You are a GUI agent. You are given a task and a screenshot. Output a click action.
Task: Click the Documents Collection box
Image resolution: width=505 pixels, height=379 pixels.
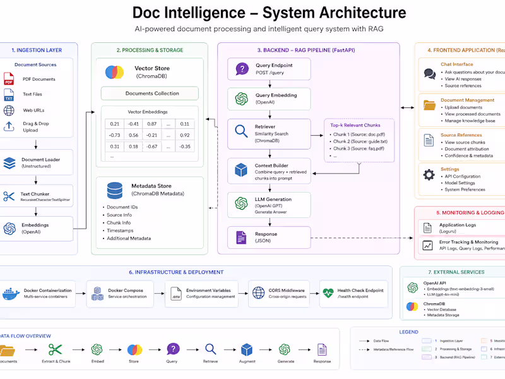tap(150, 93)
